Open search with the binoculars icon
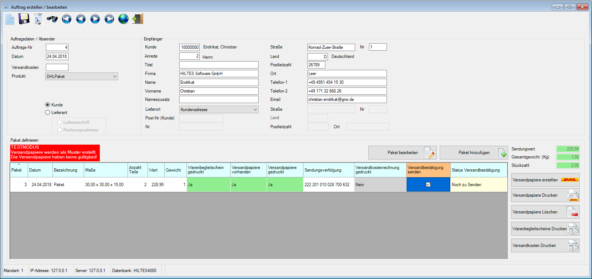This screenshot has width=592, height=279. coord(52,19)
